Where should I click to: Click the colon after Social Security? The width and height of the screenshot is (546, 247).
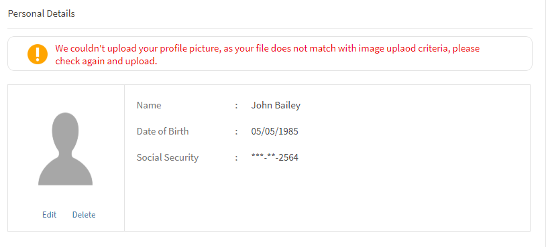[x=236, y=158]
